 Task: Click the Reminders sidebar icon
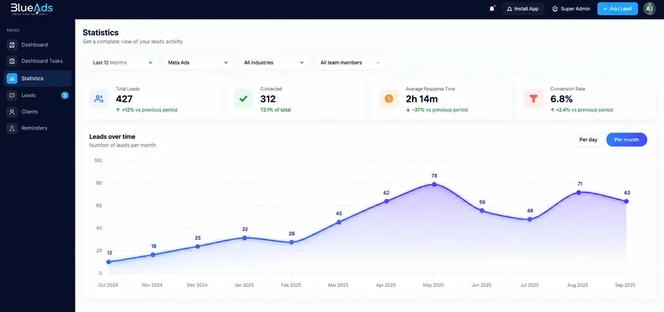point(12,128)
